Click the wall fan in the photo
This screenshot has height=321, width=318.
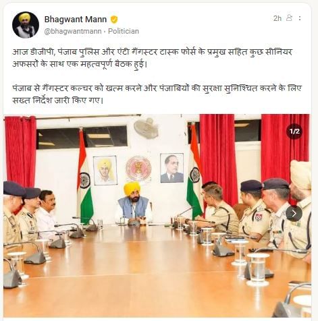[x=147, y=128]
